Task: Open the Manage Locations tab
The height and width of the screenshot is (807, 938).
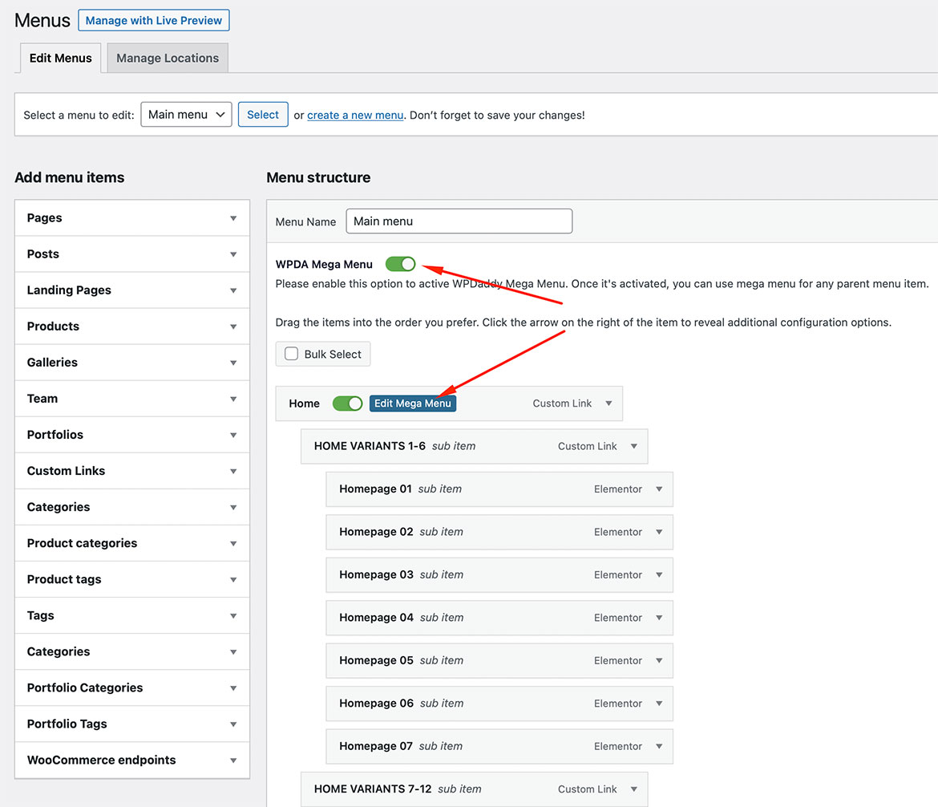Action: 168,58
